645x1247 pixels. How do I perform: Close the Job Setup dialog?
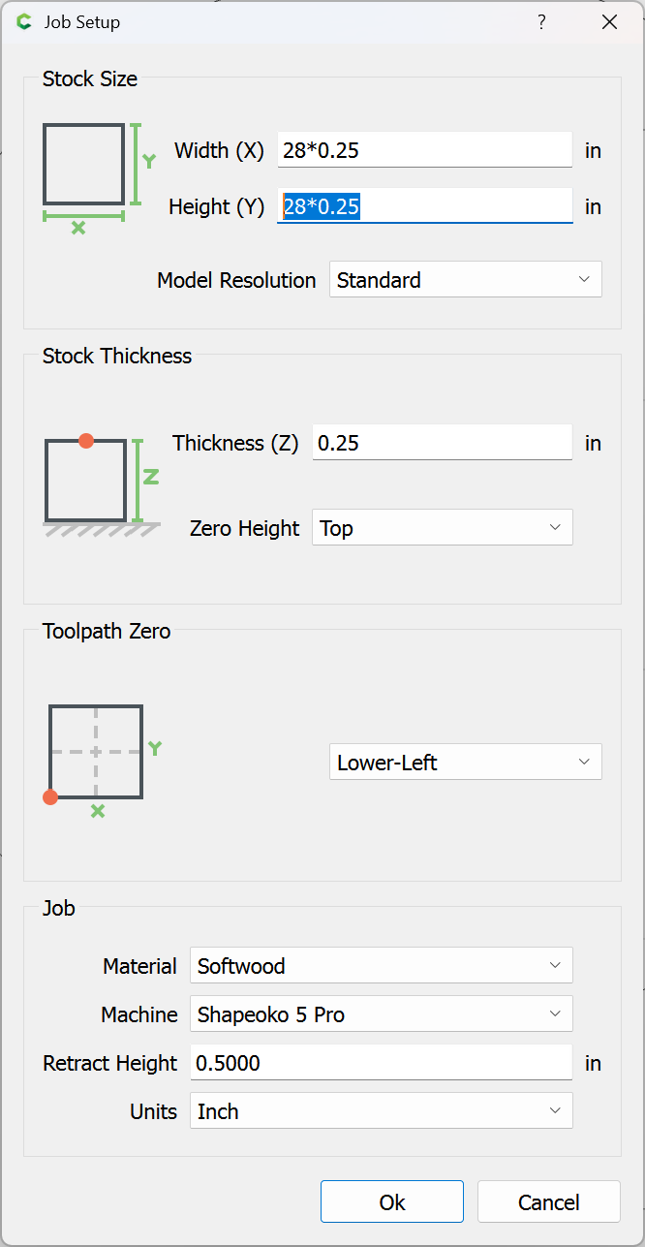pos(609,21)
